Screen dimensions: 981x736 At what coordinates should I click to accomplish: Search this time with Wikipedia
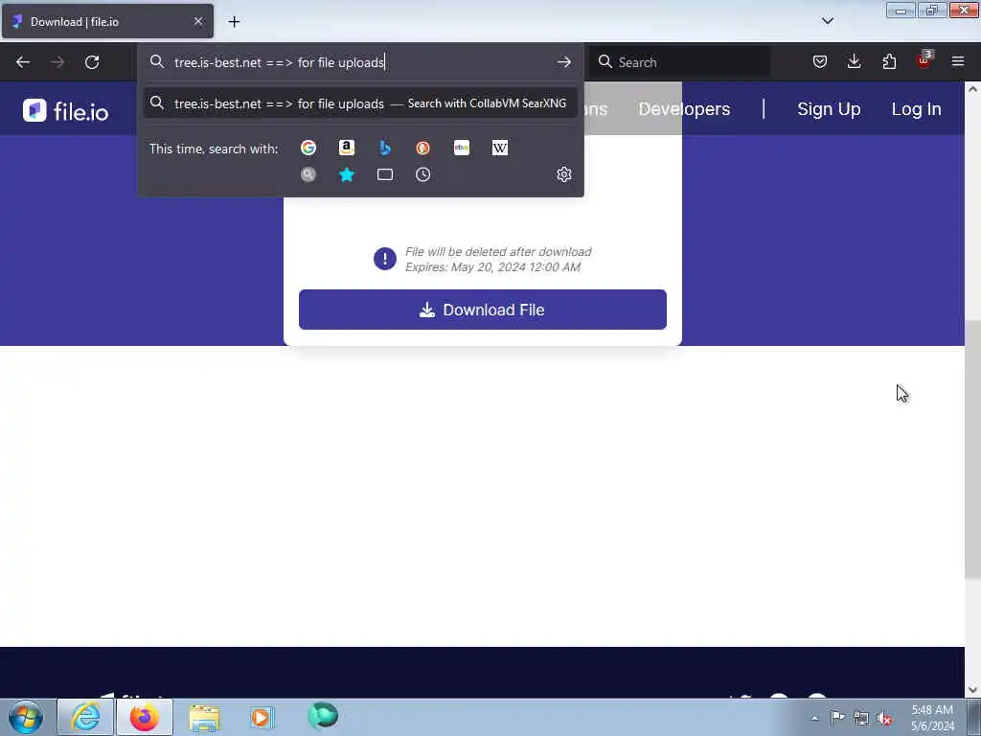[500, 148]
